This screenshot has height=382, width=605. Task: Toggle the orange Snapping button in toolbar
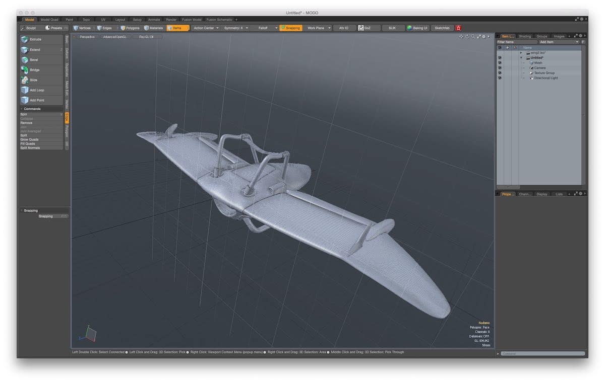291,28
